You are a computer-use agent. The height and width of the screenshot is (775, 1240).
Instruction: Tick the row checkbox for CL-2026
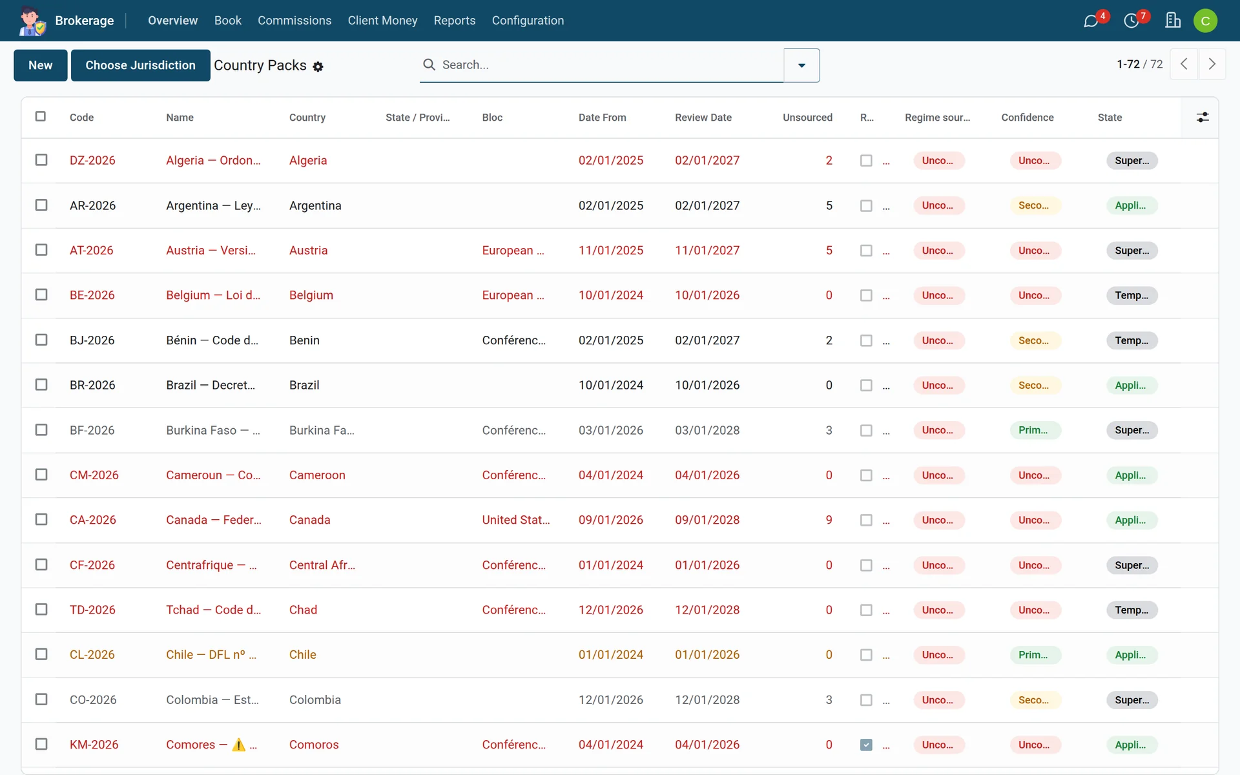point(41,654)
